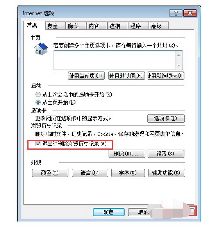The image size is (218, 227).
Task: Open browsing history 设置(S) button
Action: tap(166, 154)
